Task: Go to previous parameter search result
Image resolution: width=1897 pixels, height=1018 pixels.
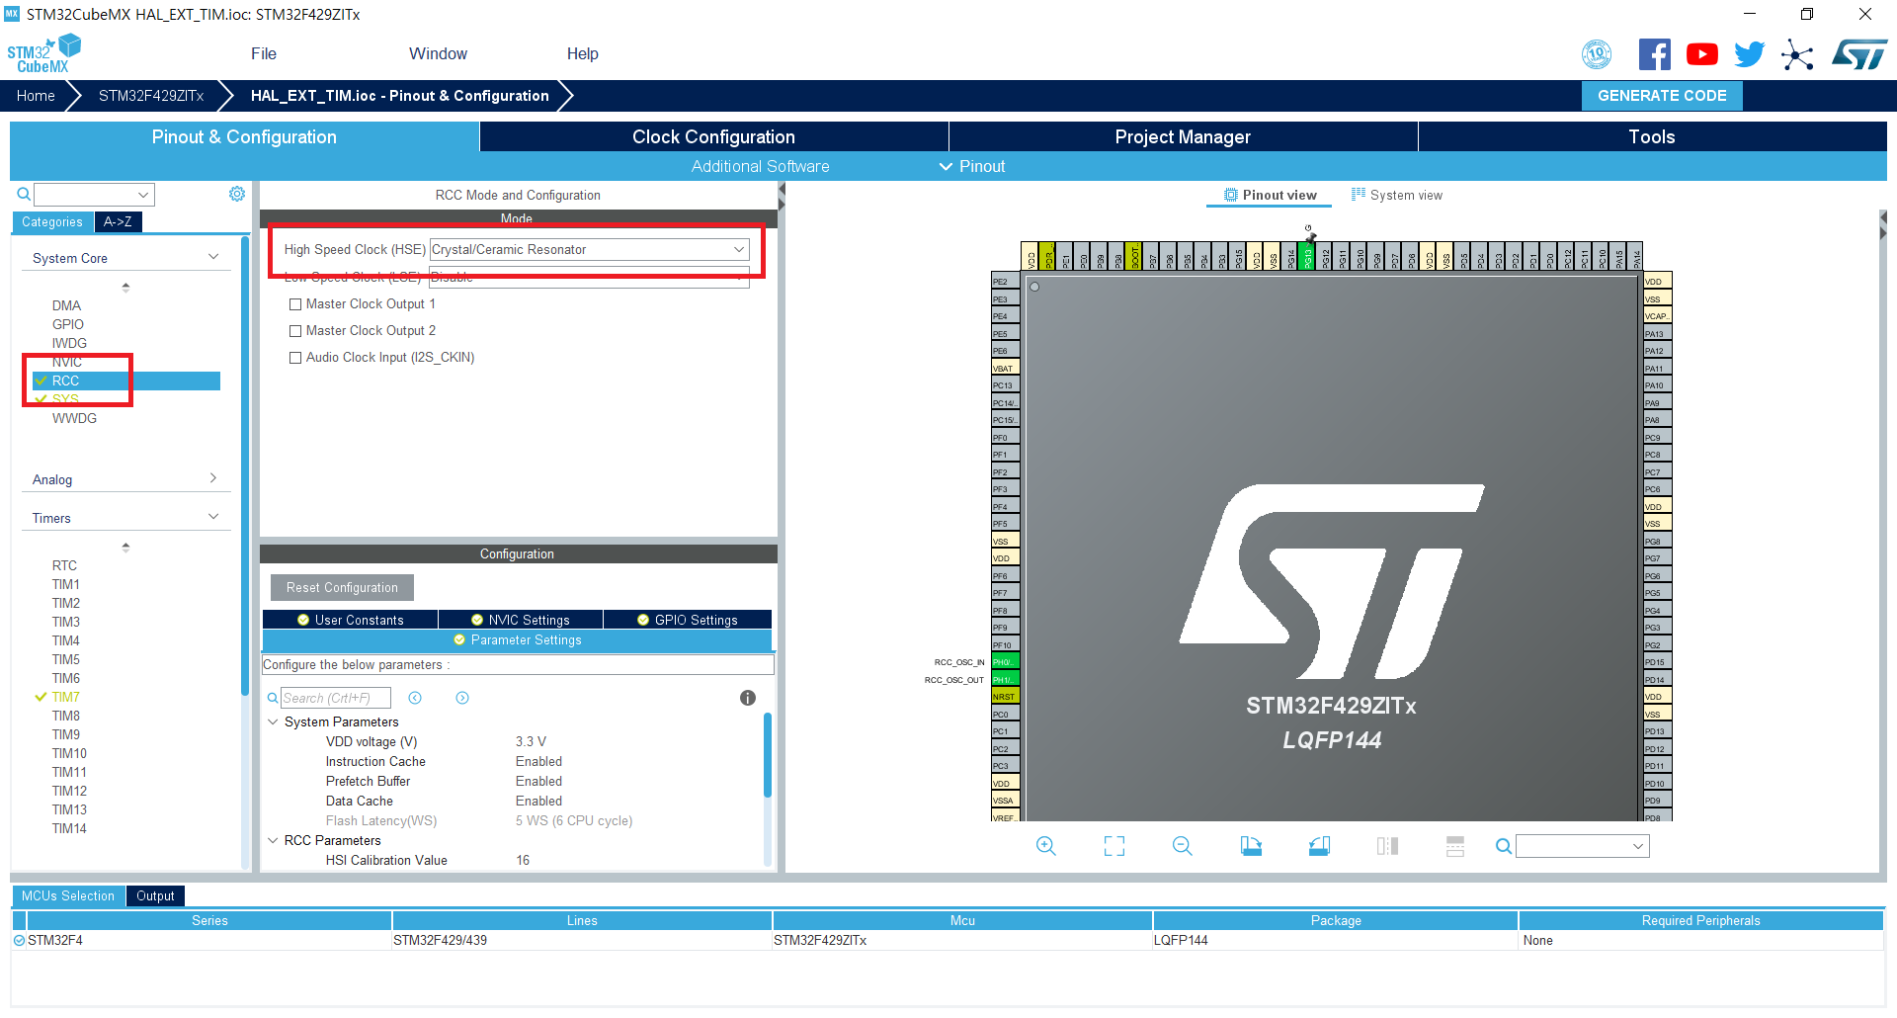Action: tap(415, 698)
